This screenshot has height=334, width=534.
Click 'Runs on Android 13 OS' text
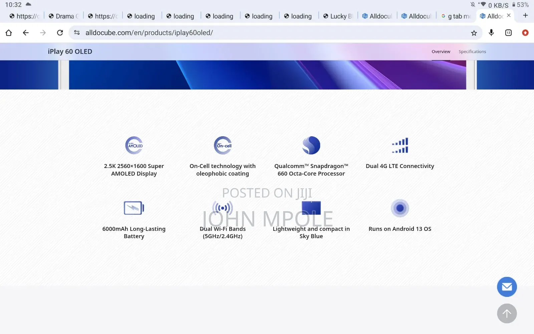[x=400, y=229]
